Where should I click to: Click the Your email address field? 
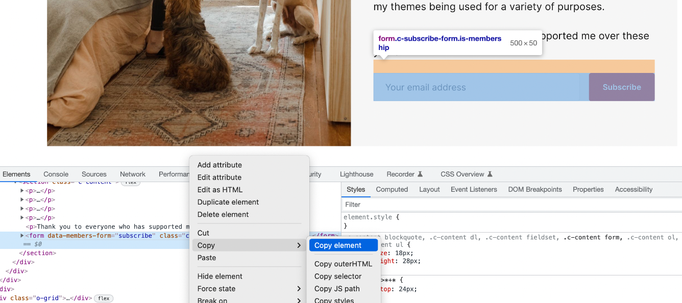pyautogui.click(x=481, y=87)
